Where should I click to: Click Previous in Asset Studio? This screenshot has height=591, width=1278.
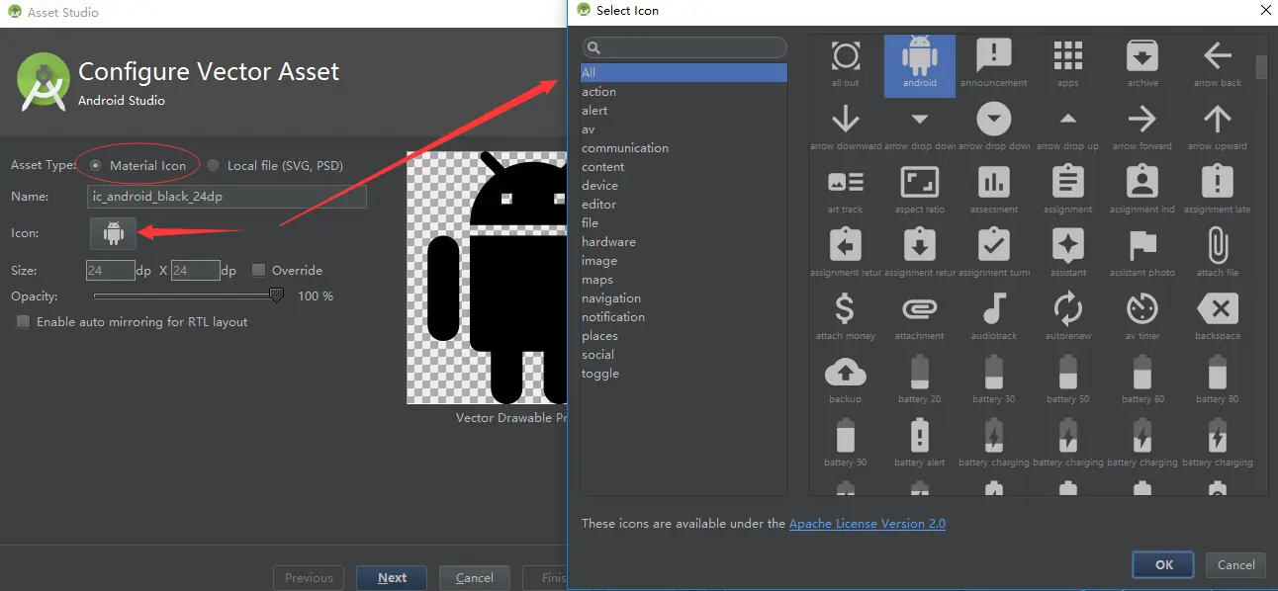pos(309,578)
